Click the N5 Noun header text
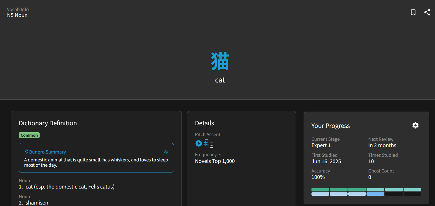The height and width of the screenshot is (206, 435). (x=17, y=15)
